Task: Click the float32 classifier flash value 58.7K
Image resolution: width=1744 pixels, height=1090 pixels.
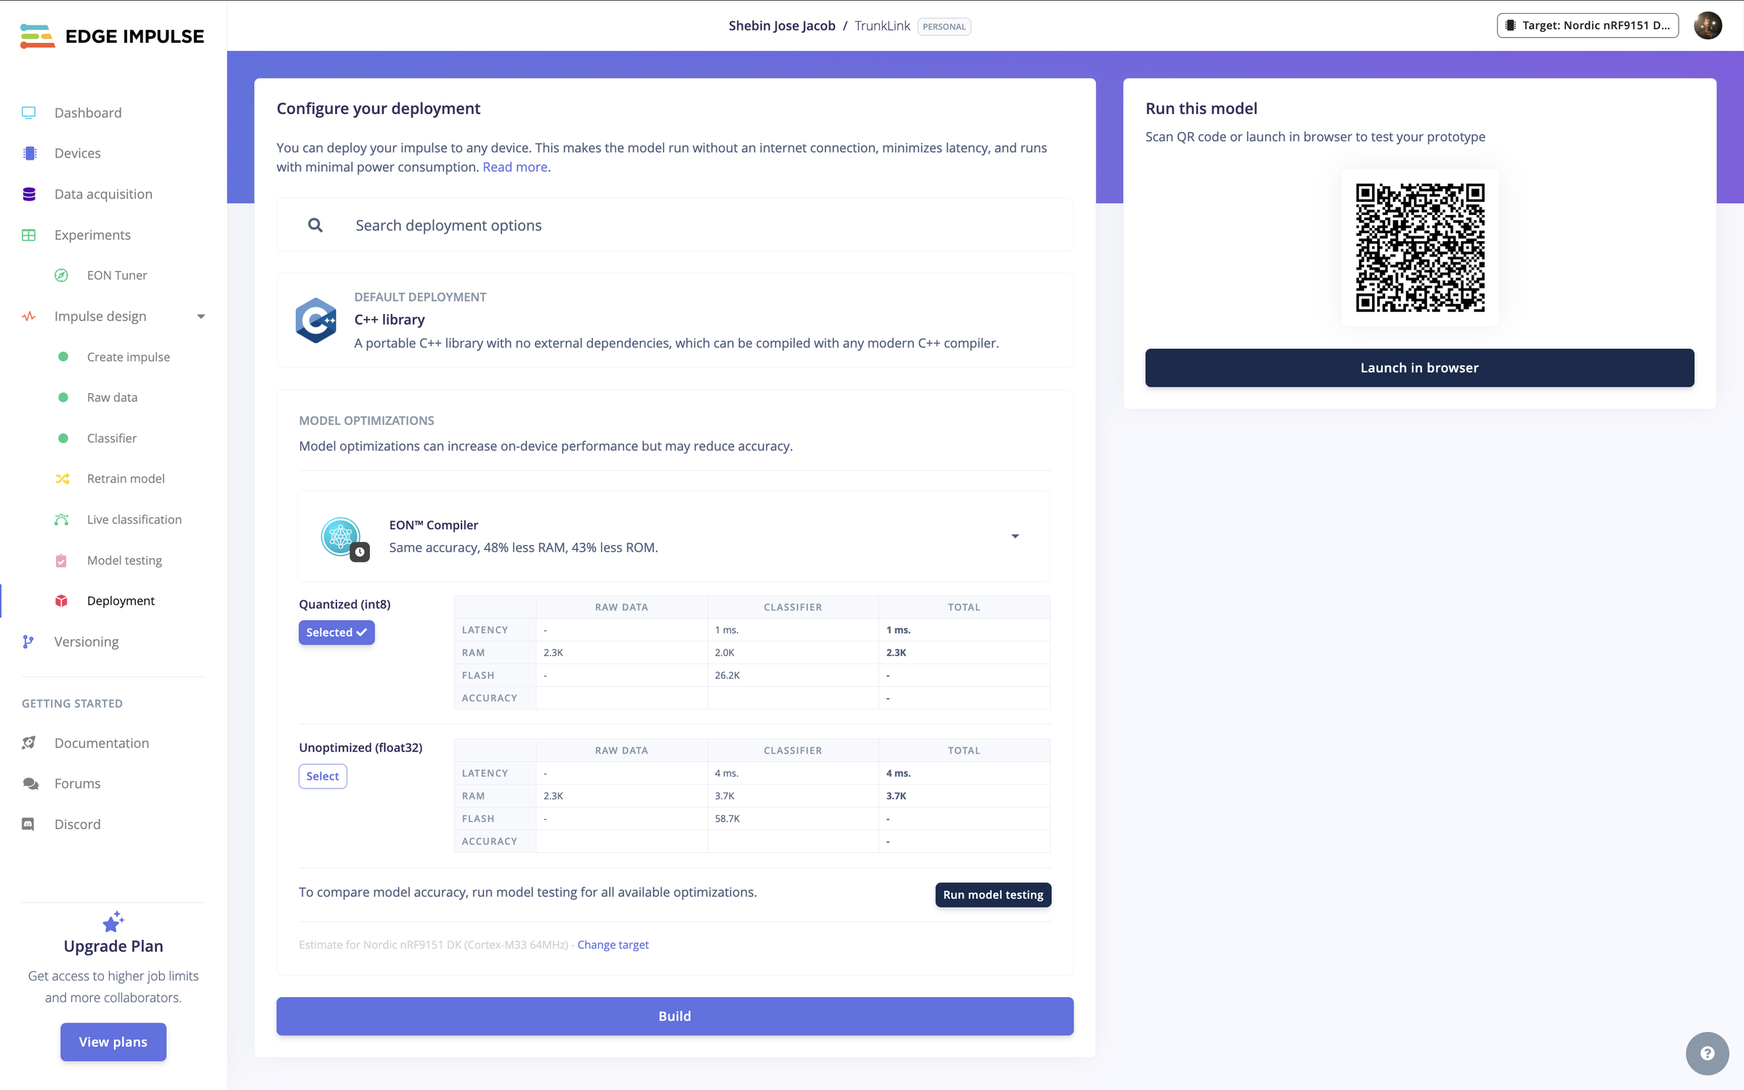Action: 727,818
